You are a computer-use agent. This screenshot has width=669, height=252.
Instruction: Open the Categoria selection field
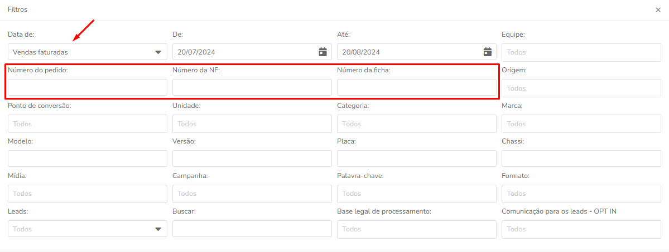[x=417, y=124]
